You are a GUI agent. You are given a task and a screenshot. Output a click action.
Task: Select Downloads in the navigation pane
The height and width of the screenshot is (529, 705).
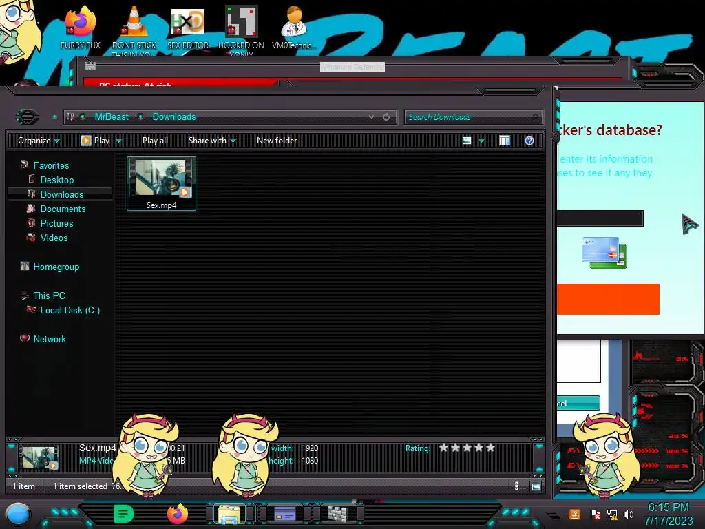[x=62, y=194]
